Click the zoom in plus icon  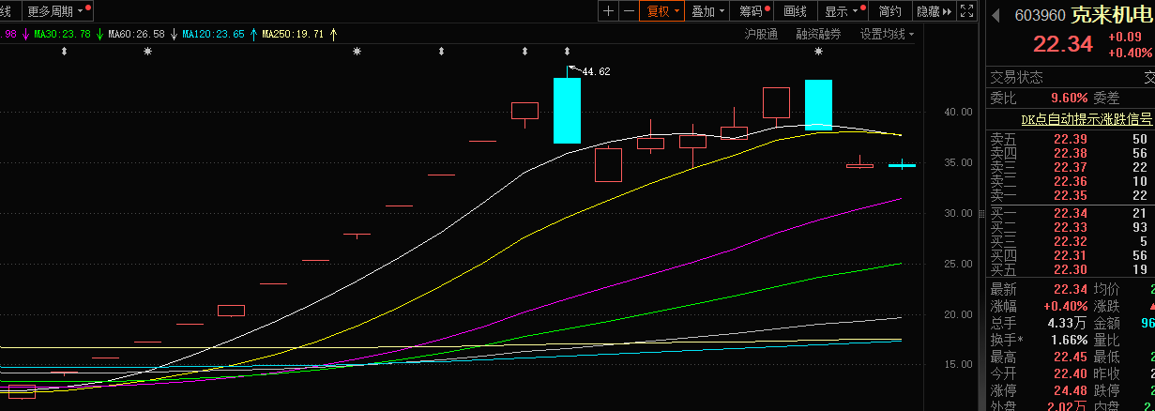608,11
